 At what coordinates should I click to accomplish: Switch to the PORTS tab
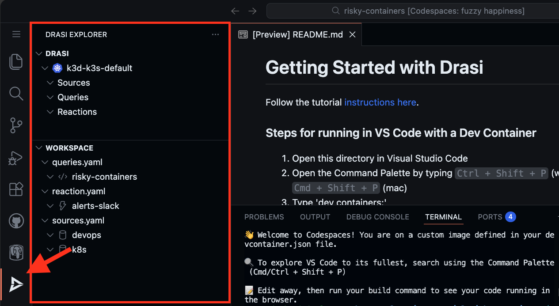pos(490,217)
